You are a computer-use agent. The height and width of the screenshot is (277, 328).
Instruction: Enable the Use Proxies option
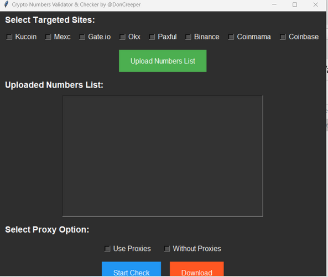107,249
